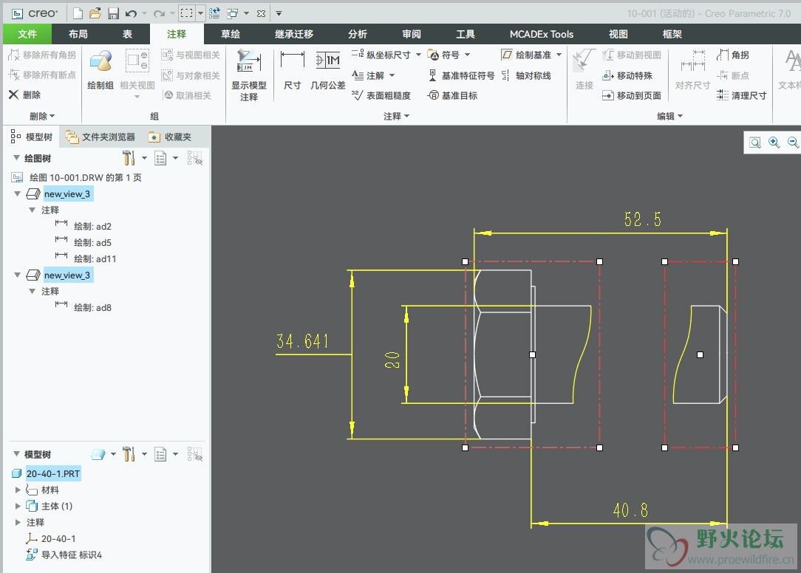This screenshot has height=573, width=801.
Task: Click the 删除 delete X icon
Action: click(13, 95)
